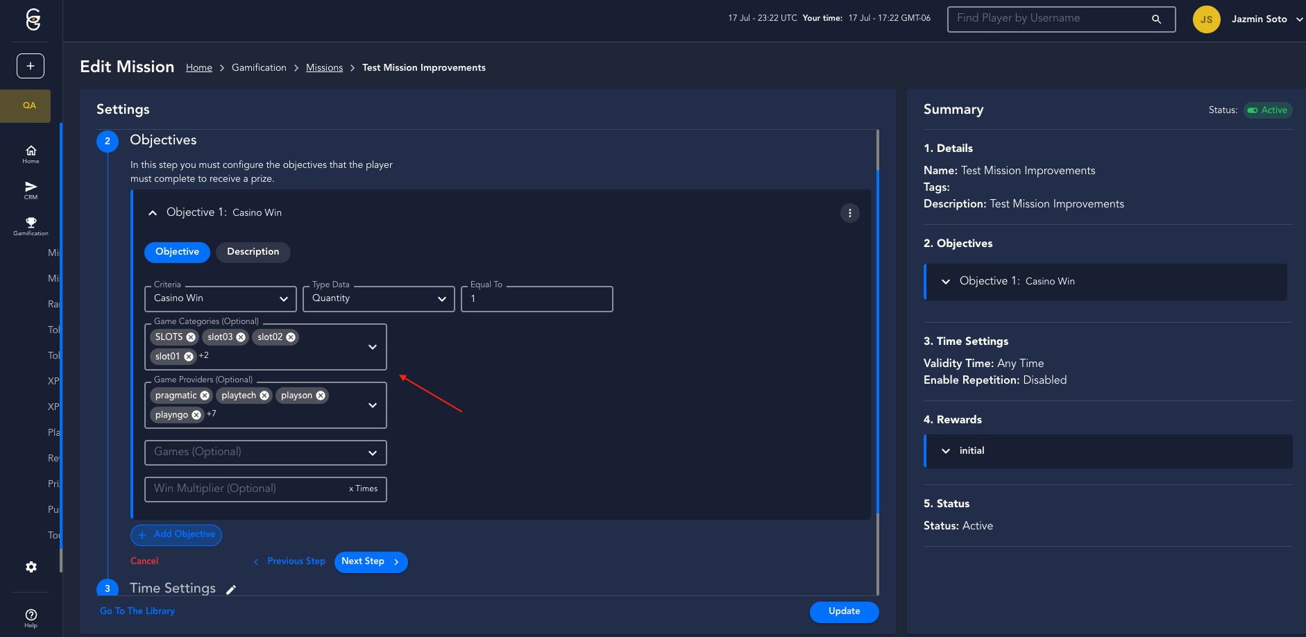Switch to the Description tab
1306x637 pixels.
coord(253,252)
